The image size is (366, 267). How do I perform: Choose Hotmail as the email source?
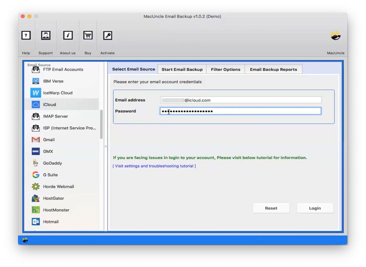pos(50,222)
